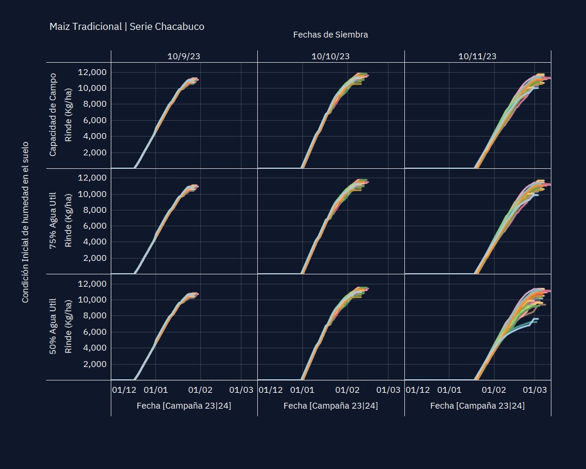Screen dimensions: 586x469
Task: Click the 2,000 tick in 50% Agua Util row
Action: (94, 364)
